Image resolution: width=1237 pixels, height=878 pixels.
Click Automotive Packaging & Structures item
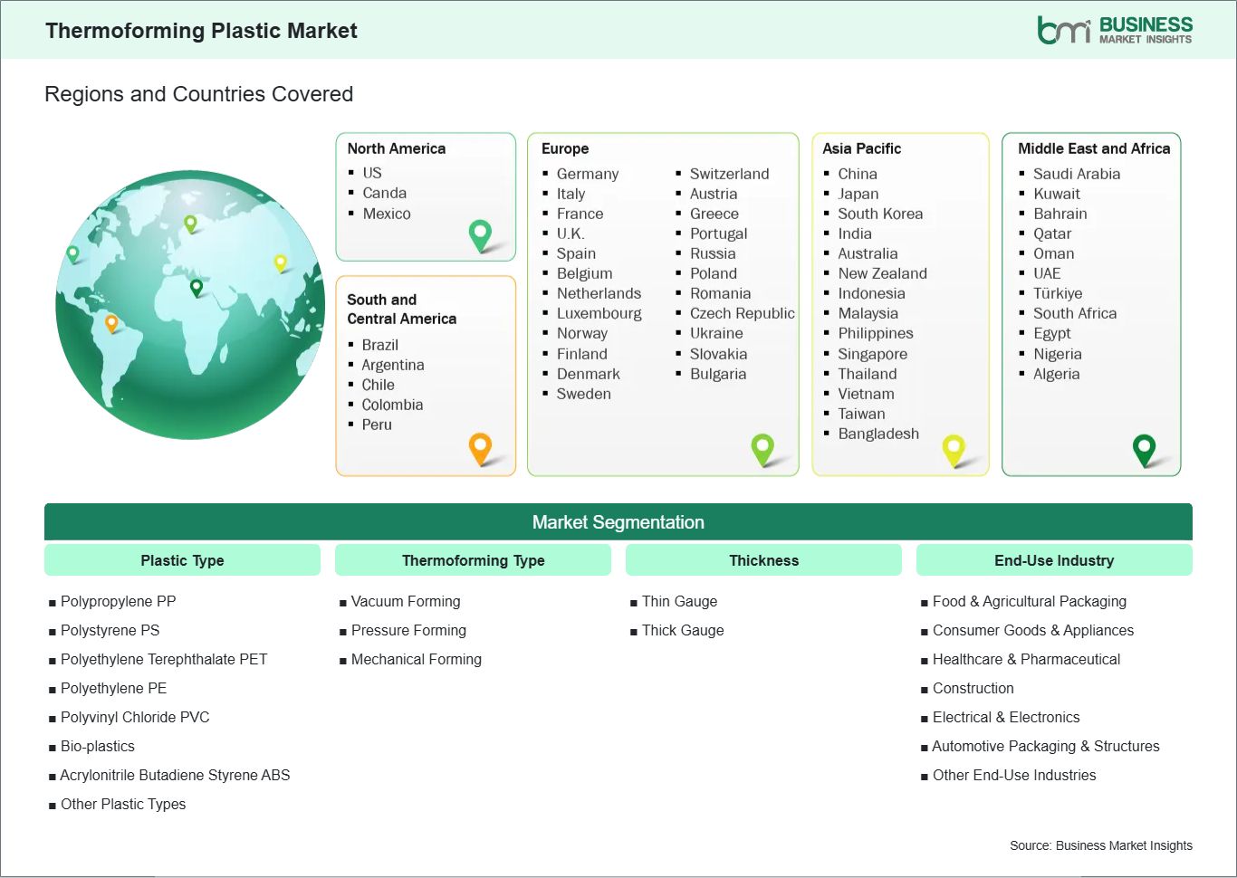coord(1046,746)
